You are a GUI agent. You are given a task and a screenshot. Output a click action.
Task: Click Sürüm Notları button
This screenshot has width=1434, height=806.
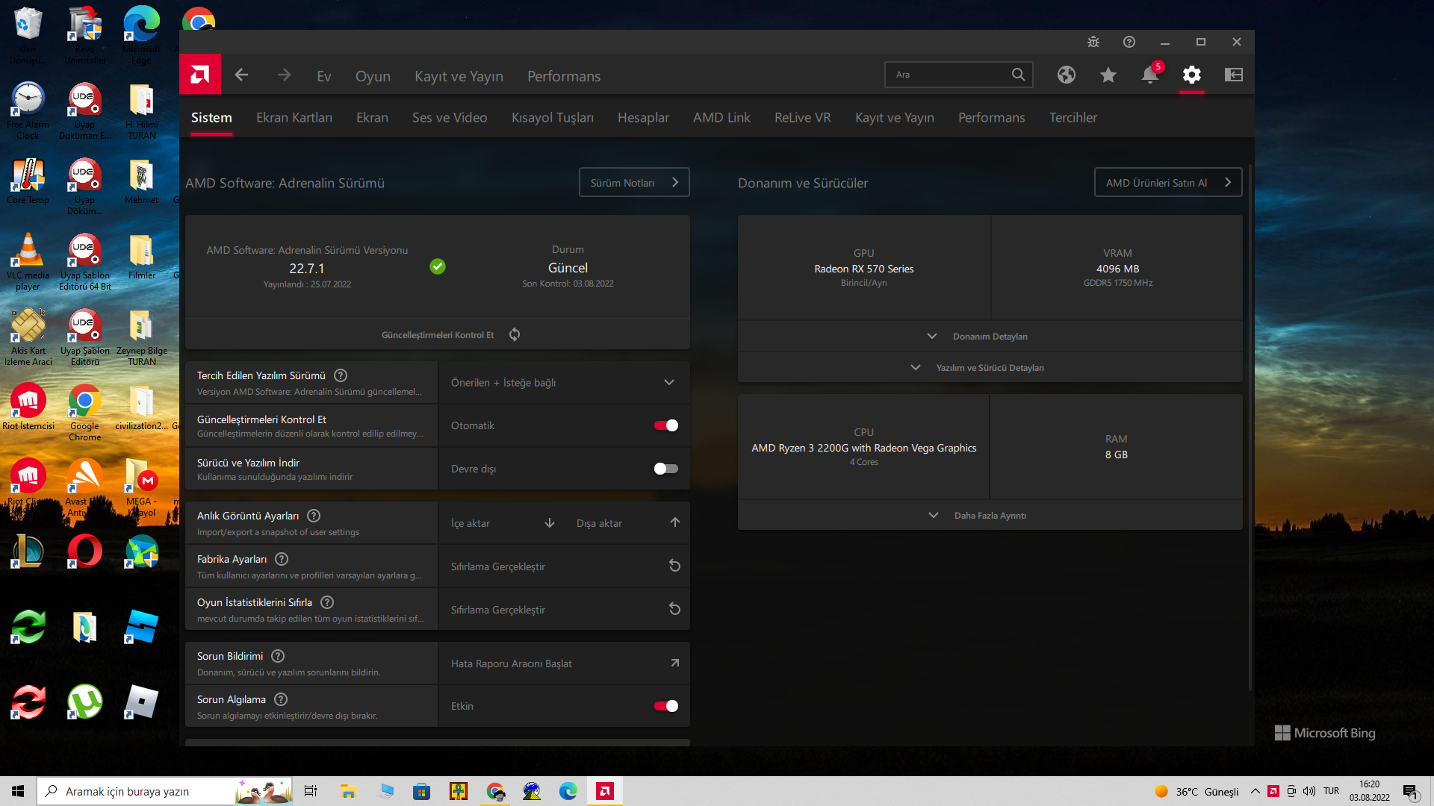[x=633, y=183]
